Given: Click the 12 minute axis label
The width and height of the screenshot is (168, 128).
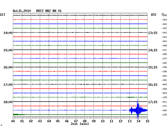Looking at the screenshot, I should tap(120, 121).
